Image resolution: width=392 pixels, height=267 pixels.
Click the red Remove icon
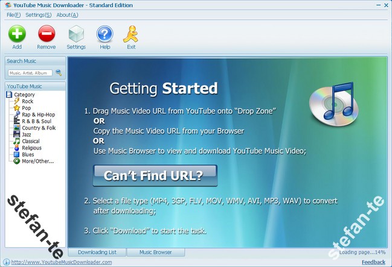coord(46,34)
